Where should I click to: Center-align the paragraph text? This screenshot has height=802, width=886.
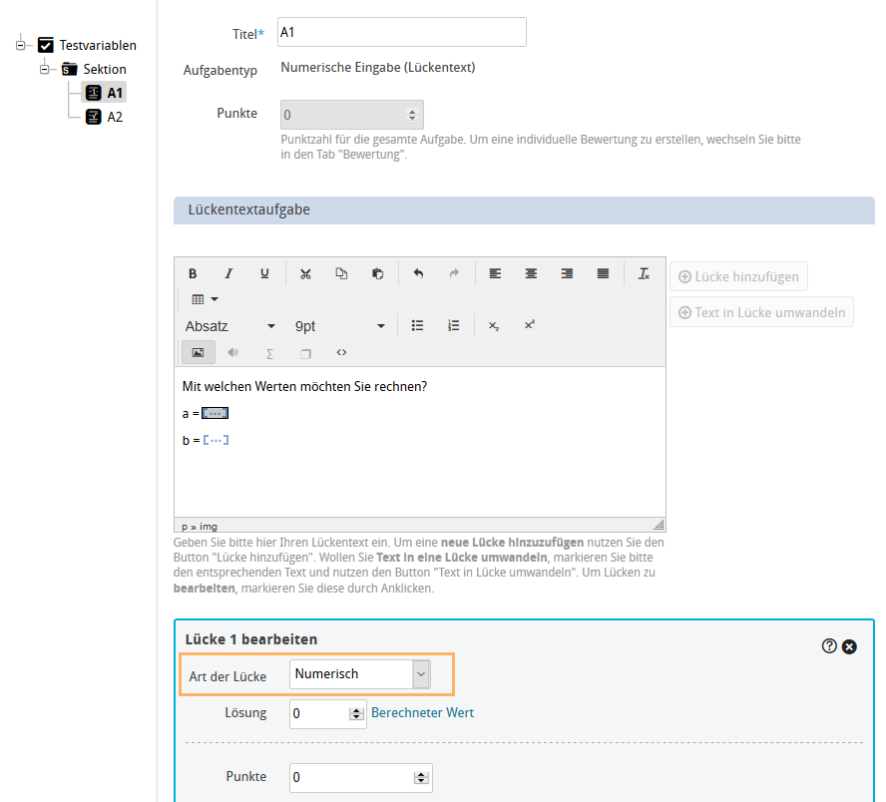(531, 273)
